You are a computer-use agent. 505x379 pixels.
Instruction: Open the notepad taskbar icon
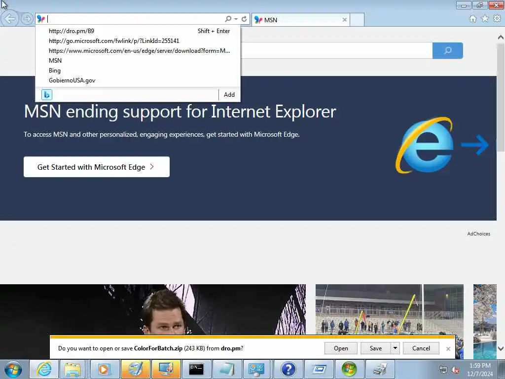(x=227, y=369)
